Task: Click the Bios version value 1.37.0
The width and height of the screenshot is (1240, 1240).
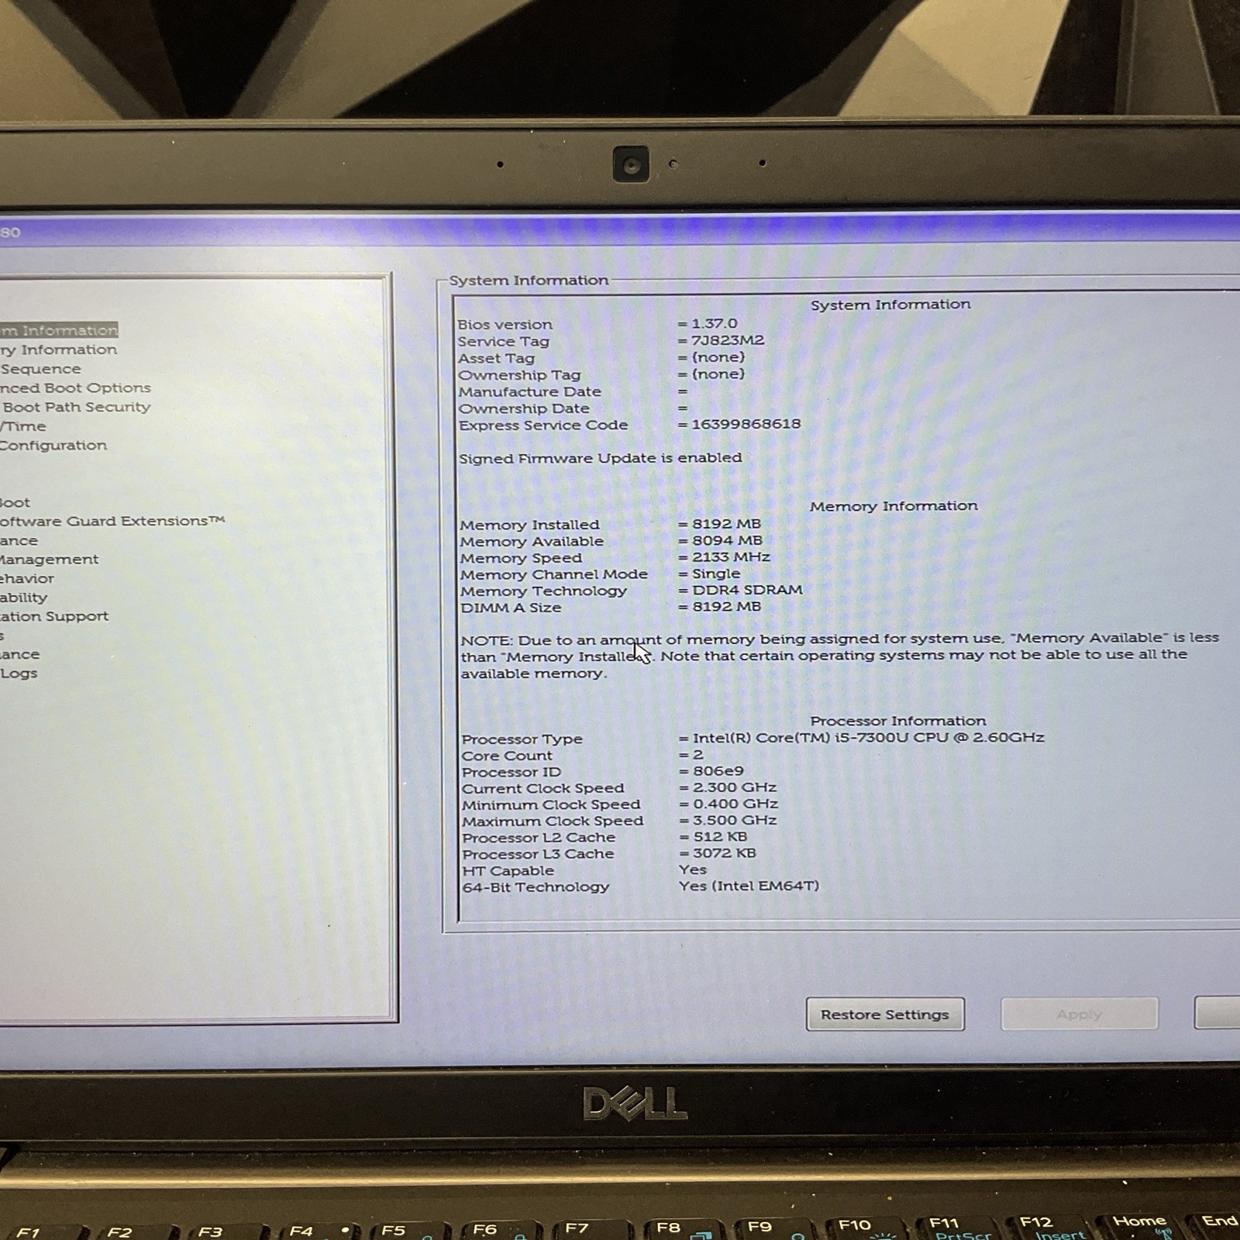Action: pyautogui.click(x=714, y=323)
